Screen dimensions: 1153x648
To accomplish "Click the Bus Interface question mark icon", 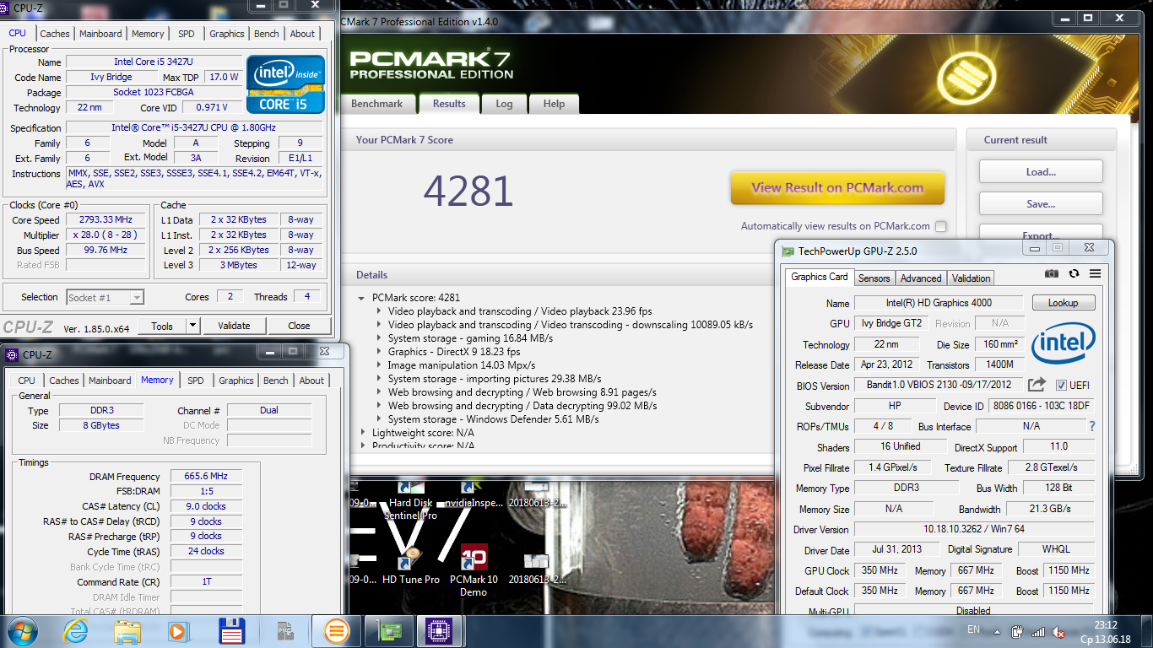I will click(1092, 426).
